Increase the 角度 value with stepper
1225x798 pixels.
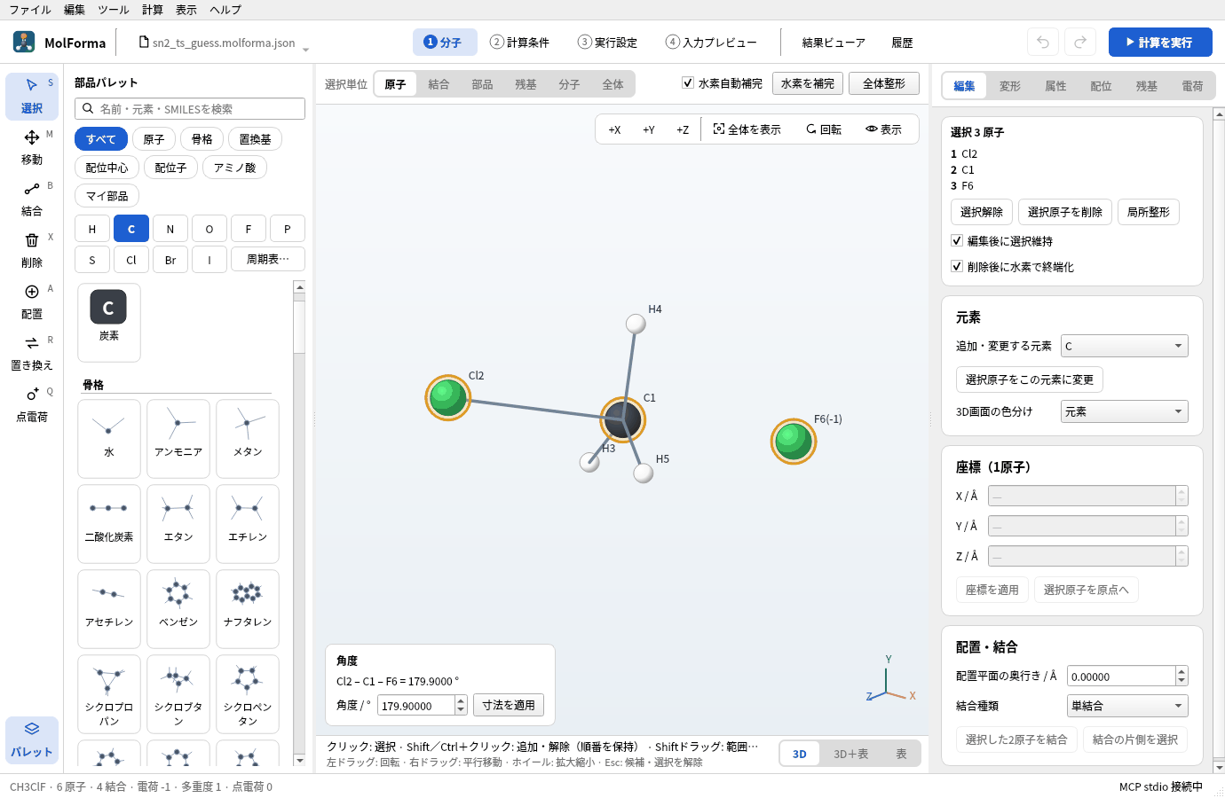[x=461, y=700]
